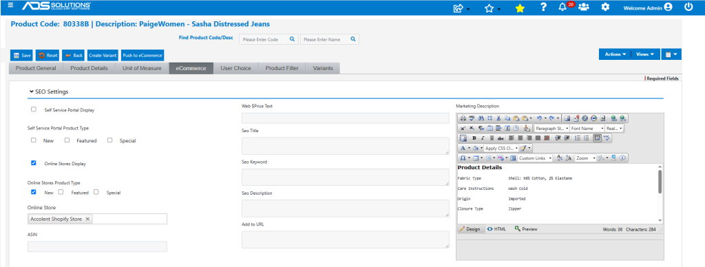The image size is (705, 267).
Task: Toggle underline formatting in editor
Action: pos(492,138)
